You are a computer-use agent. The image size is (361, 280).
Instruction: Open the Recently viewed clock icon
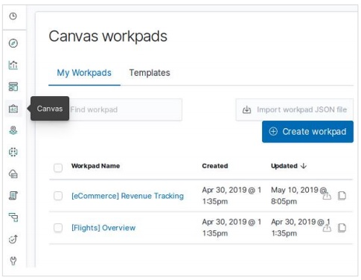pyautogui.click(x=13, y=16)
